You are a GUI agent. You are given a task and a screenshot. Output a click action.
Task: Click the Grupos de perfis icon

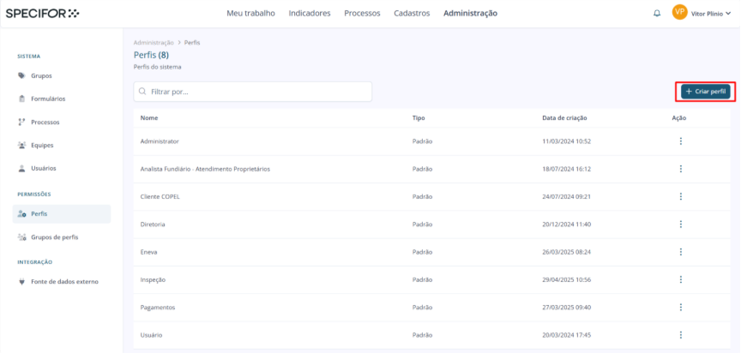[21, 237]
